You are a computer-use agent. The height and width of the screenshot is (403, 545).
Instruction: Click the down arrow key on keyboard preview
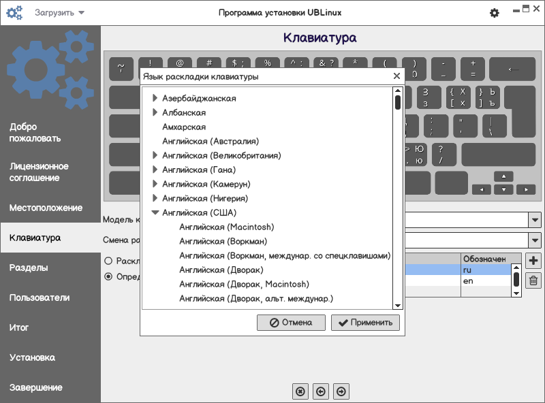pyautogui.click(x=503, y=189)
